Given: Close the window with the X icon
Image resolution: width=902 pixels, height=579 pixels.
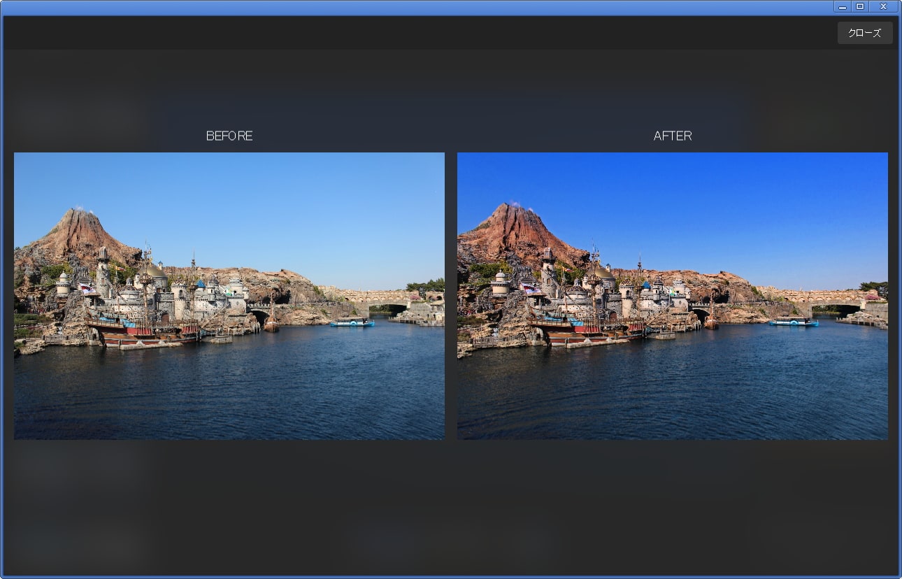Looking at the screenshot, I should click(x=883, y=6).
